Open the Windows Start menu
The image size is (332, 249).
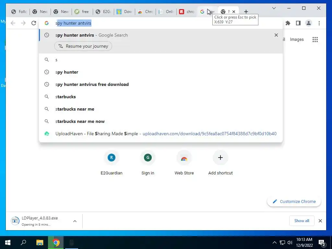click(x=8, y=243)
